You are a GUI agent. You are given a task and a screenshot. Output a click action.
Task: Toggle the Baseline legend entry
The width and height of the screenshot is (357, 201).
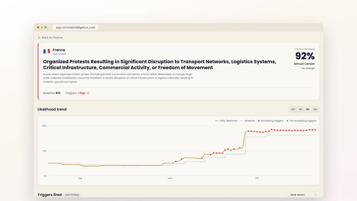(247, 121)
